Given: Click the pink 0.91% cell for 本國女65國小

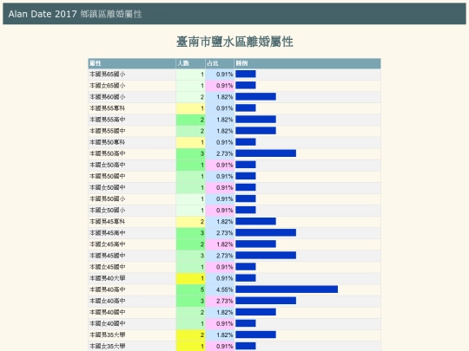Looking at the screenshot, I should click(x=220, y=86).
